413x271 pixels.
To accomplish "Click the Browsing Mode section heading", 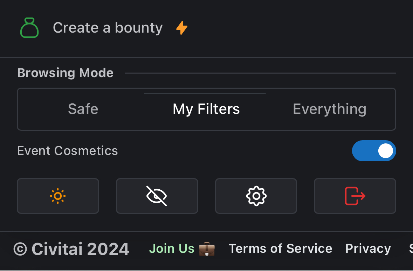I will pyautogui.click(x=65, y=73).
